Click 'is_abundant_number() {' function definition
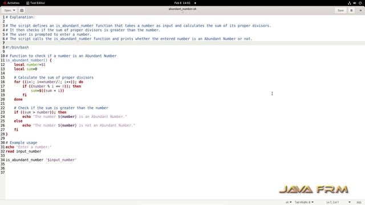 pyautogui.click(x=29, y=60)
